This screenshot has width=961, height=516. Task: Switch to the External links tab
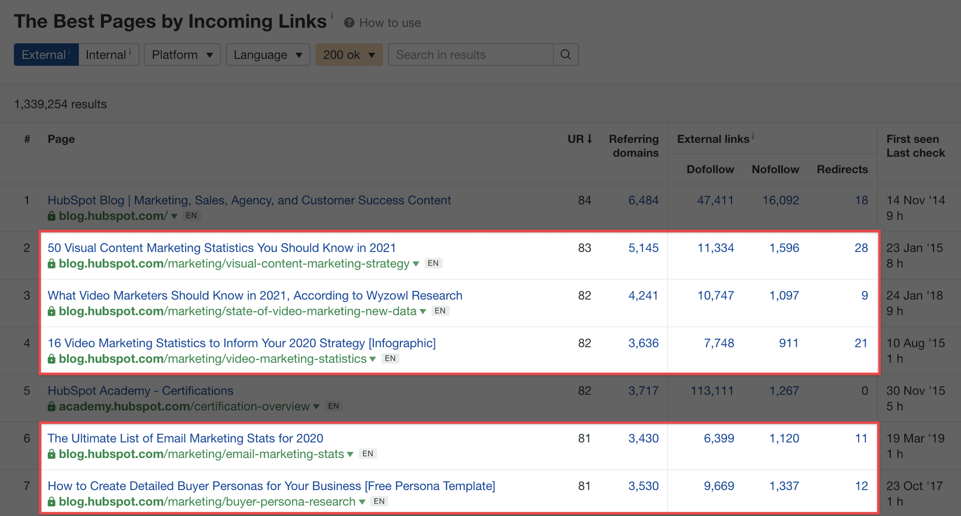coord(46,55)
